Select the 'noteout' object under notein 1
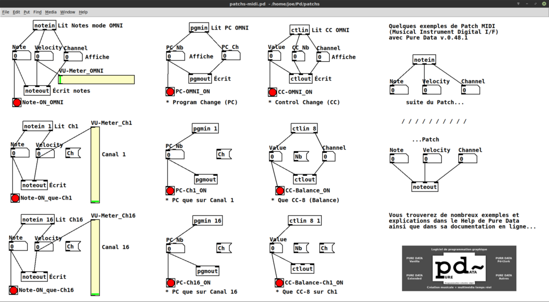 point(34,185)
